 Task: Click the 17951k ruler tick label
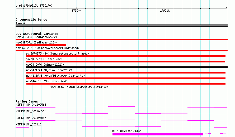pyautogui.click(x=165, y=11)
